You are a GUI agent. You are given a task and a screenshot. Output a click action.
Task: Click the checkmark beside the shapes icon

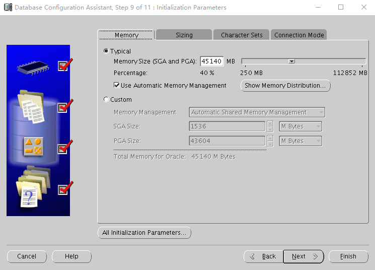pyautogui.click(x=65, y=147)
